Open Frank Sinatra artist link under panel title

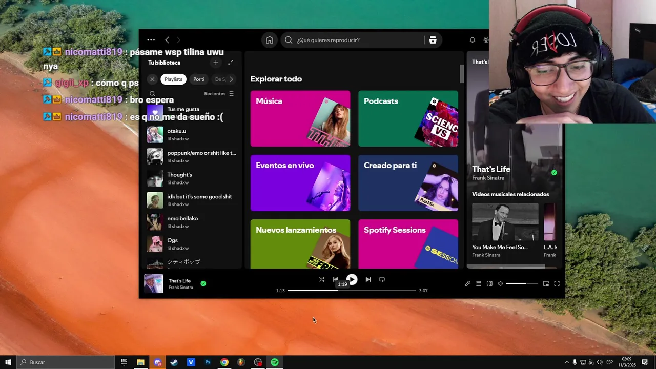click(x=488, y=178)
